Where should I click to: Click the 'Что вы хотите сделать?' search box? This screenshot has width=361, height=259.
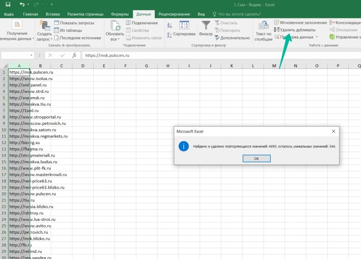[239, 14]
